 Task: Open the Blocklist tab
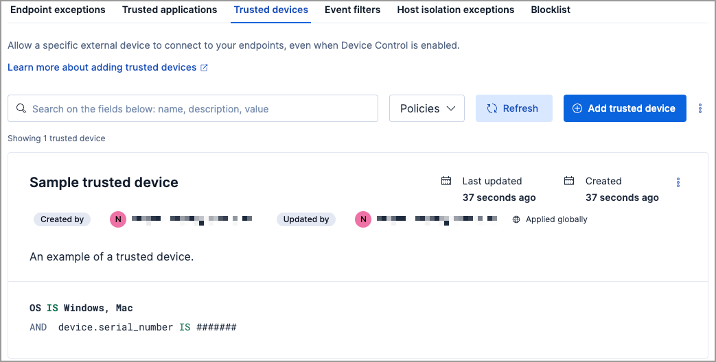(551, 10)
